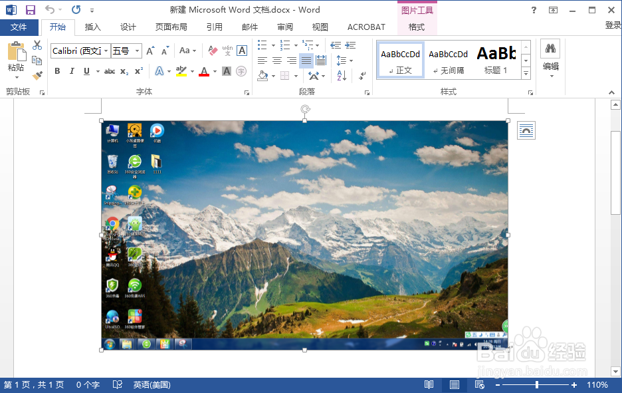Click the zoom slider in the status bar
Image resolution: width=622 pixels, height=393 pixels.
pos(537,385)
